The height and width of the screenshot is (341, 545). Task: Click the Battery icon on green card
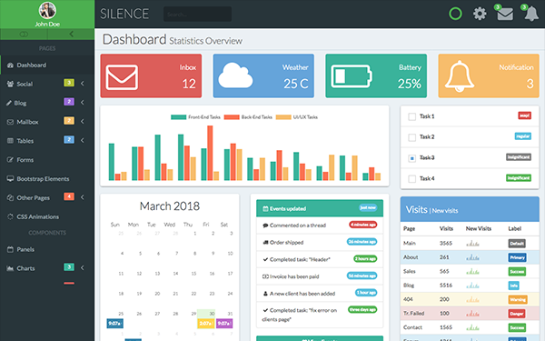(352, 75)
